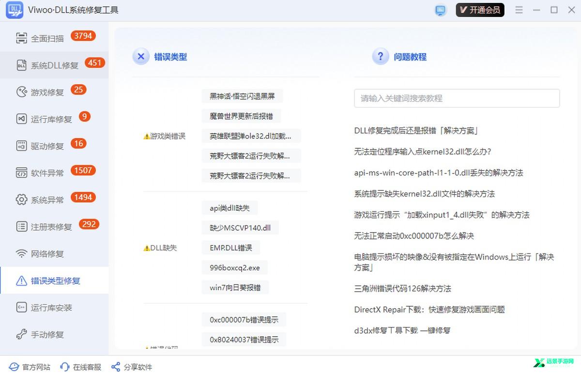581x375 pixels.
Task: Click the 3794 badge on 全面扫描
Action: pyautogui.click(x=83, y=35)
